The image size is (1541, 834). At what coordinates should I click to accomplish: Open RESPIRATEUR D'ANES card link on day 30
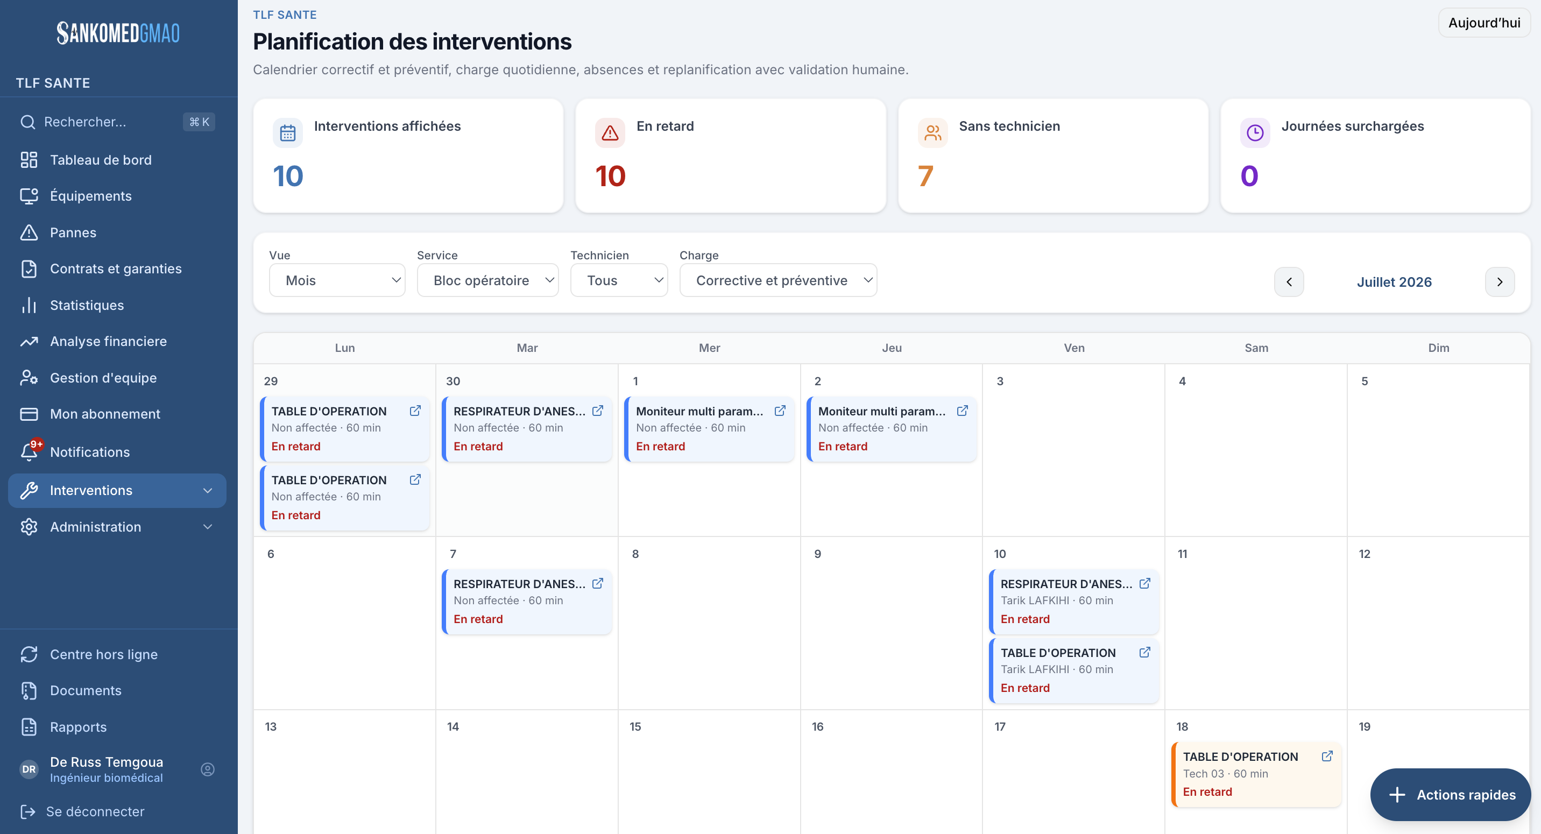(x=598, y=411)
